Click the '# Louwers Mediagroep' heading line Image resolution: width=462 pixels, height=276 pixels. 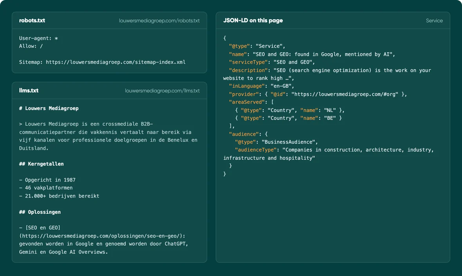point(49,108)
